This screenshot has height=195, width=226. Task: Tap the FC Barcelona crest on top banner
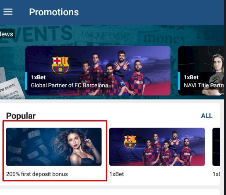60,65
